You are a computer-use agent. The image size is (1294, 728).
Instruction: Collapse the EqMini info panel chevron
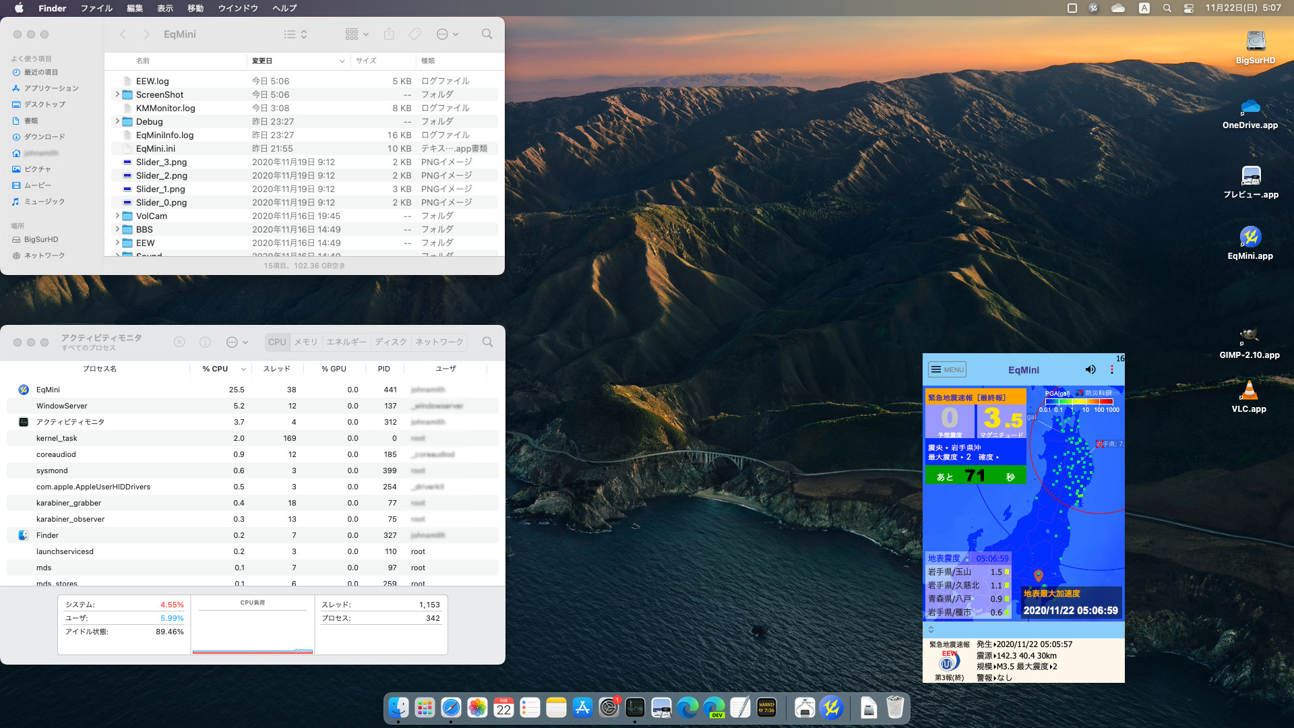click(x=931, y=630)
